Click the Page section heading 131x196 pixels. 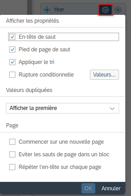tap(12, 125)
